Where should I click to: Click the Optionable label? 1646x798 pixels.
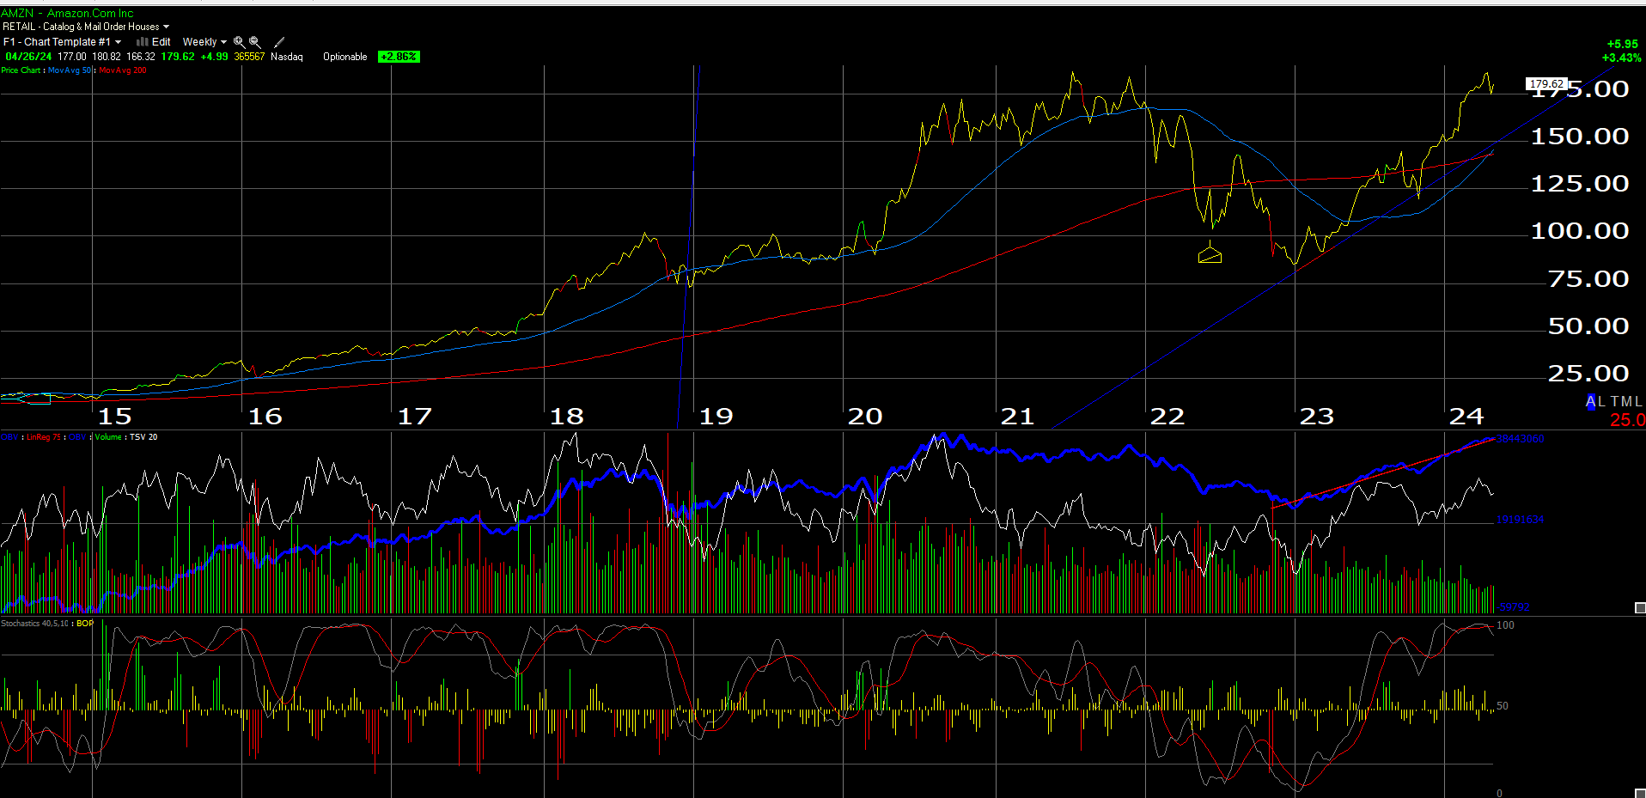[x=344, y=57]
